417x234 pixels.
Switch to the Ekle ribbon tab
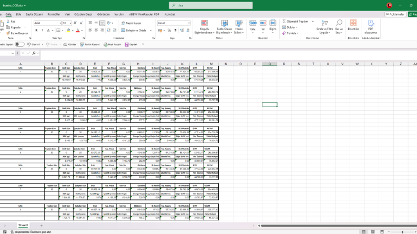(x=18, y=14)
